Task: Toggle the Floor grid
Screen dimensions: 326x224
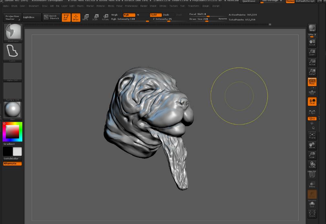Action: (x=312, y=91)
